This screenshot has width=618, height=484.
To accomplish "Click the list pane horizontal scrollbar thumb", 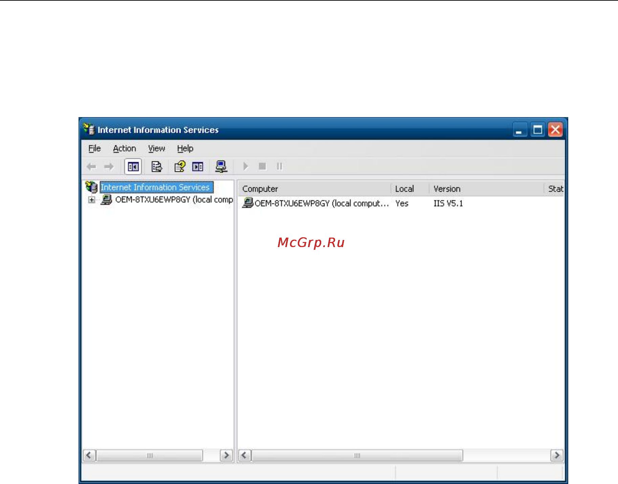I will [x=357, y=455].
